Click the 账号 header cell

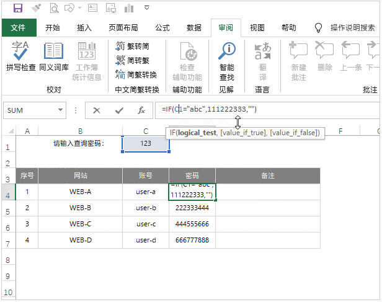pyautogui.click(x=146, y=175)
